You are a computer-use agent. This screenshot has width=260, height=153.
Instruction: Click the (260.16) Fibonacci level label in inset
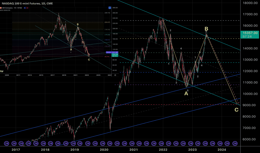coord(107,13)
